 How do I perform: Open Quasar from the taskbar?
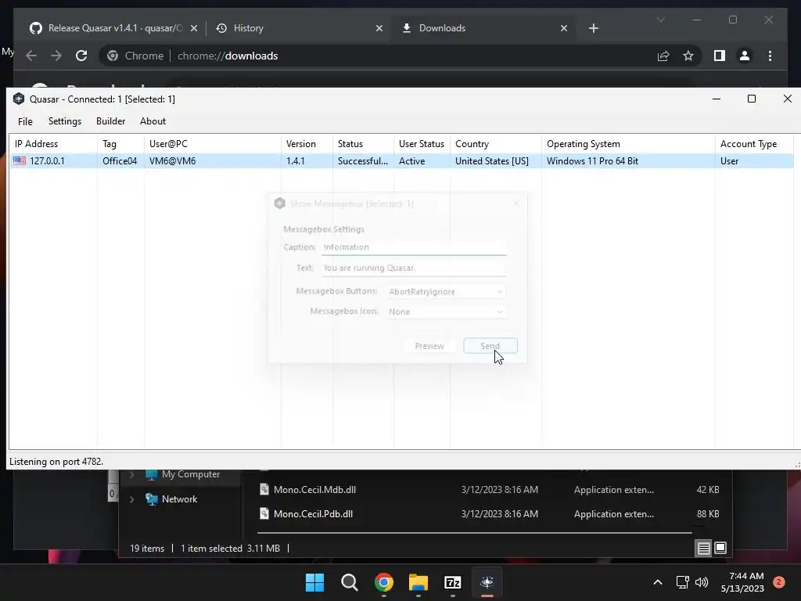(487, 582)
